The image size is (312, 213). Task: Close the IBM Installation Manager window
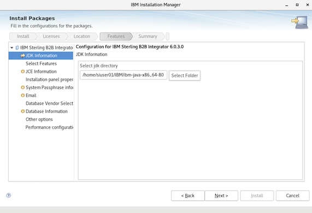[x=308, y=5]
